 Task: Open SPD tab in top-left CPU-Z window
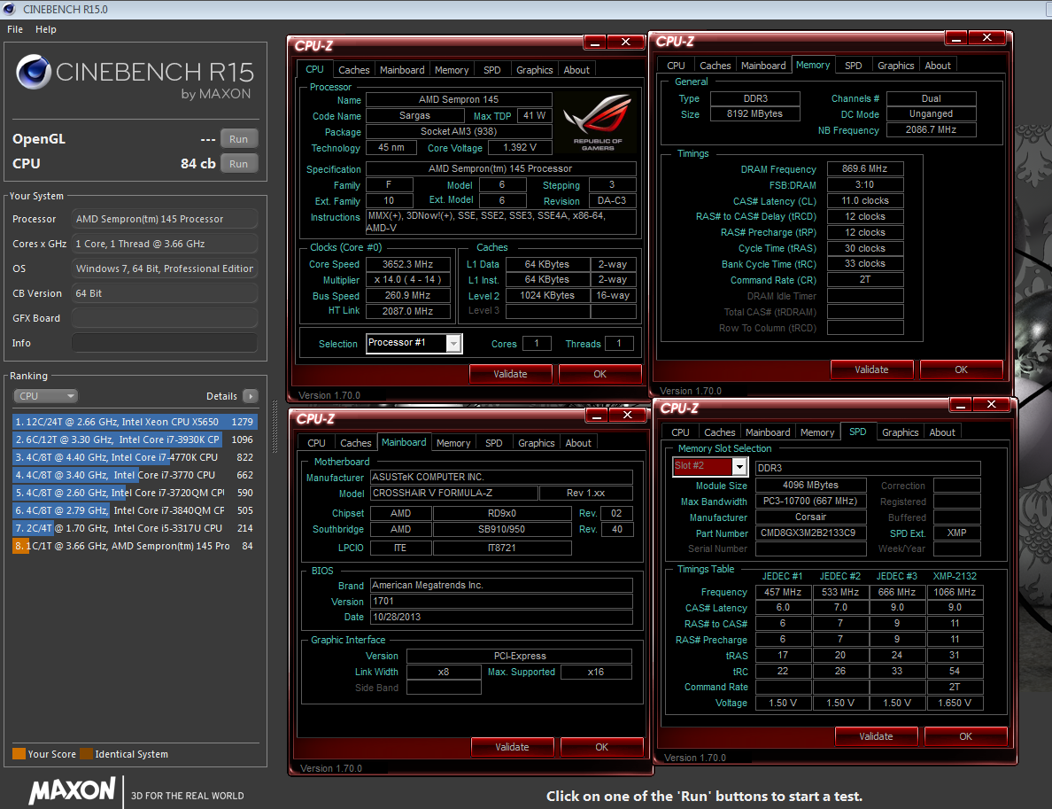491,70
